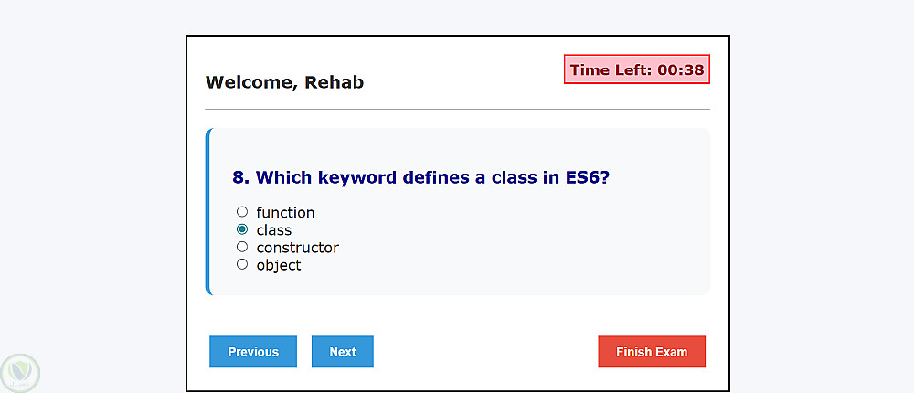
Task: Pick the "constructor" radio button
Action: [x=242, y=247]
